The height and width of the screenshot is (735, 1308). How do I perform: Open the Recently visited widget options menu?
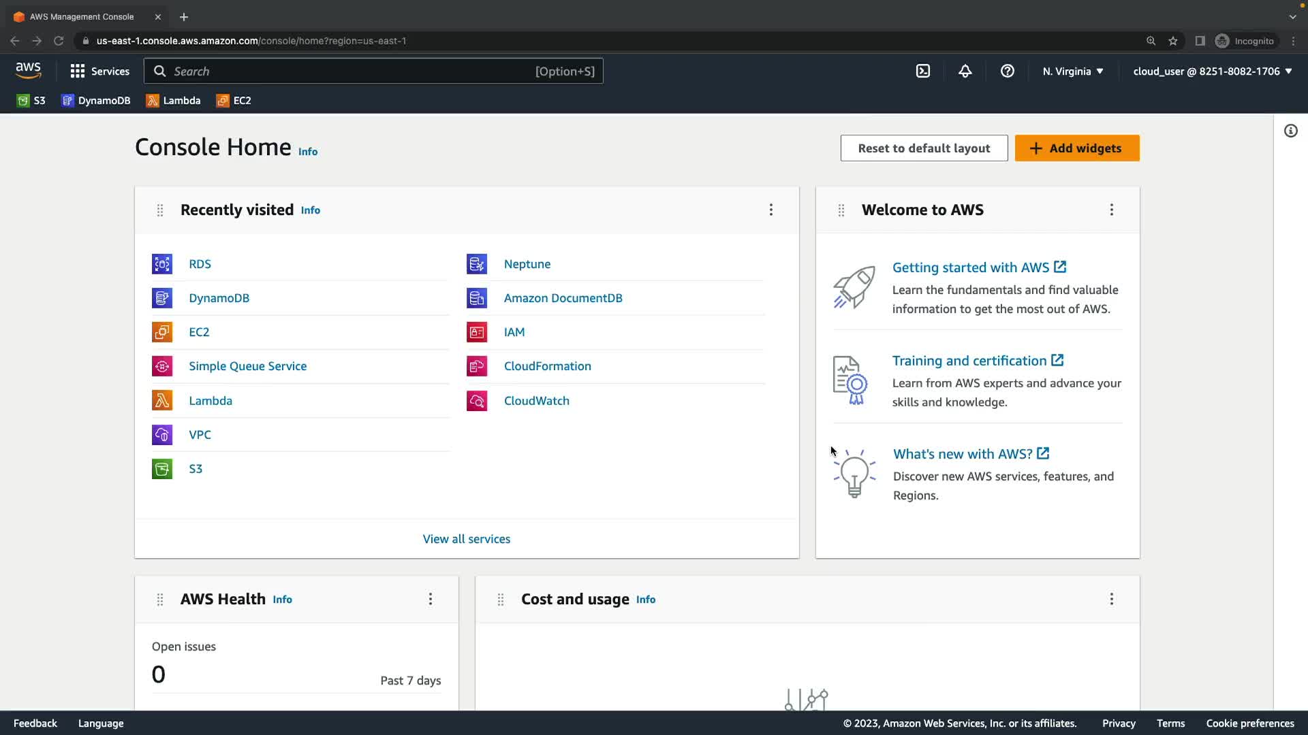point(771,210)
